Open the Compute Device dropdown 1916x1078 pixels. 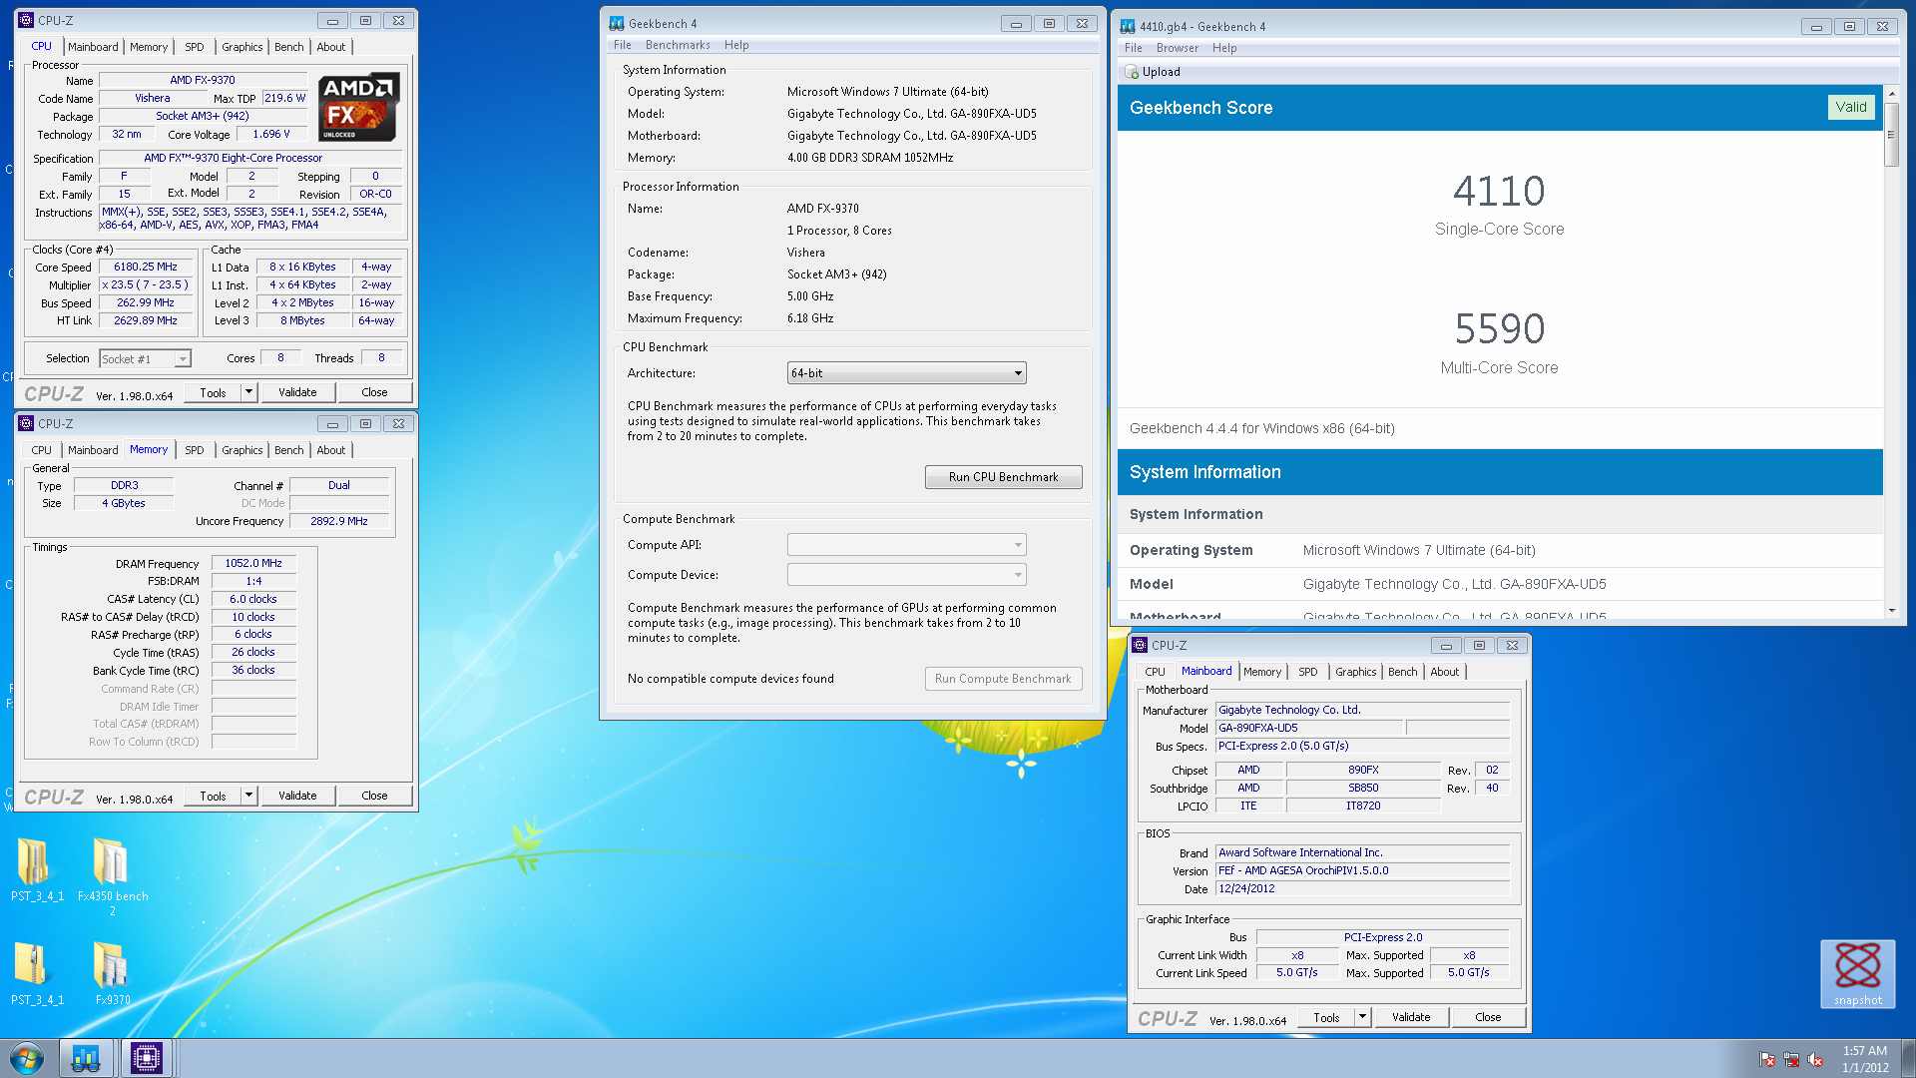point(906,575)
